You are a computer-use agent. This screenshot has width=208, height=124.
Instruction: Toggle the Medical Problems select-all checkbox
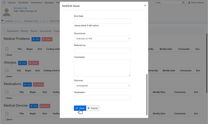point(7,49)
